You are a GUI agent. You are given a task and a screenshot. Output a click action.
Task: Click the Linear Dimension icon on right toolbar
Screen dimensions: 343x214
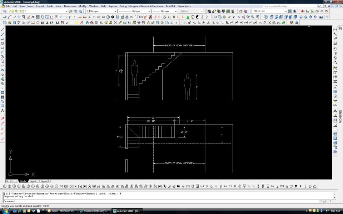click(x=335, y=30)
